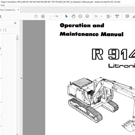Collapse the navigation pane arrow
Viewport: 135px width, 135px height.
pos(21,78)
